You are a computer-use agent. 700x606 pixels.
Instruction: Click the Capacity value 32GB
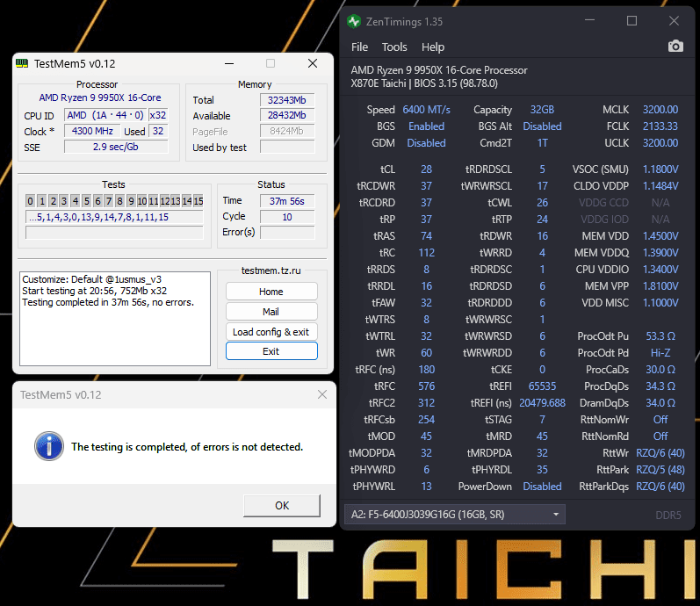click(x=542, y=110)
